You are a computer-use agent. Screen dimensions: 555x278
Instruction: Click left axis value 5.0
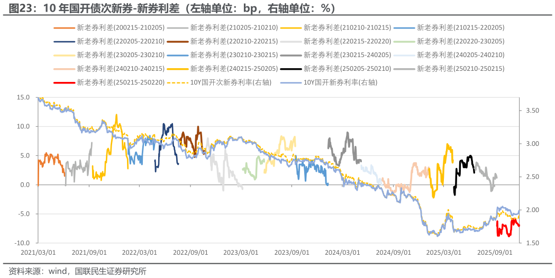click(x=25, y=155)
